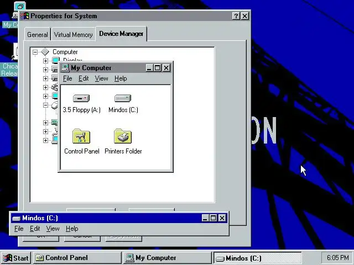This screenshot has width=354, height=265.
Task: Select the Printers Folder icon
Action: pyautogui.click(x=123, y=136)
